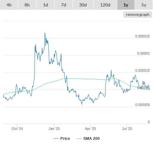Click the remove graph button
153x147 pixels.
coord(138,15)
